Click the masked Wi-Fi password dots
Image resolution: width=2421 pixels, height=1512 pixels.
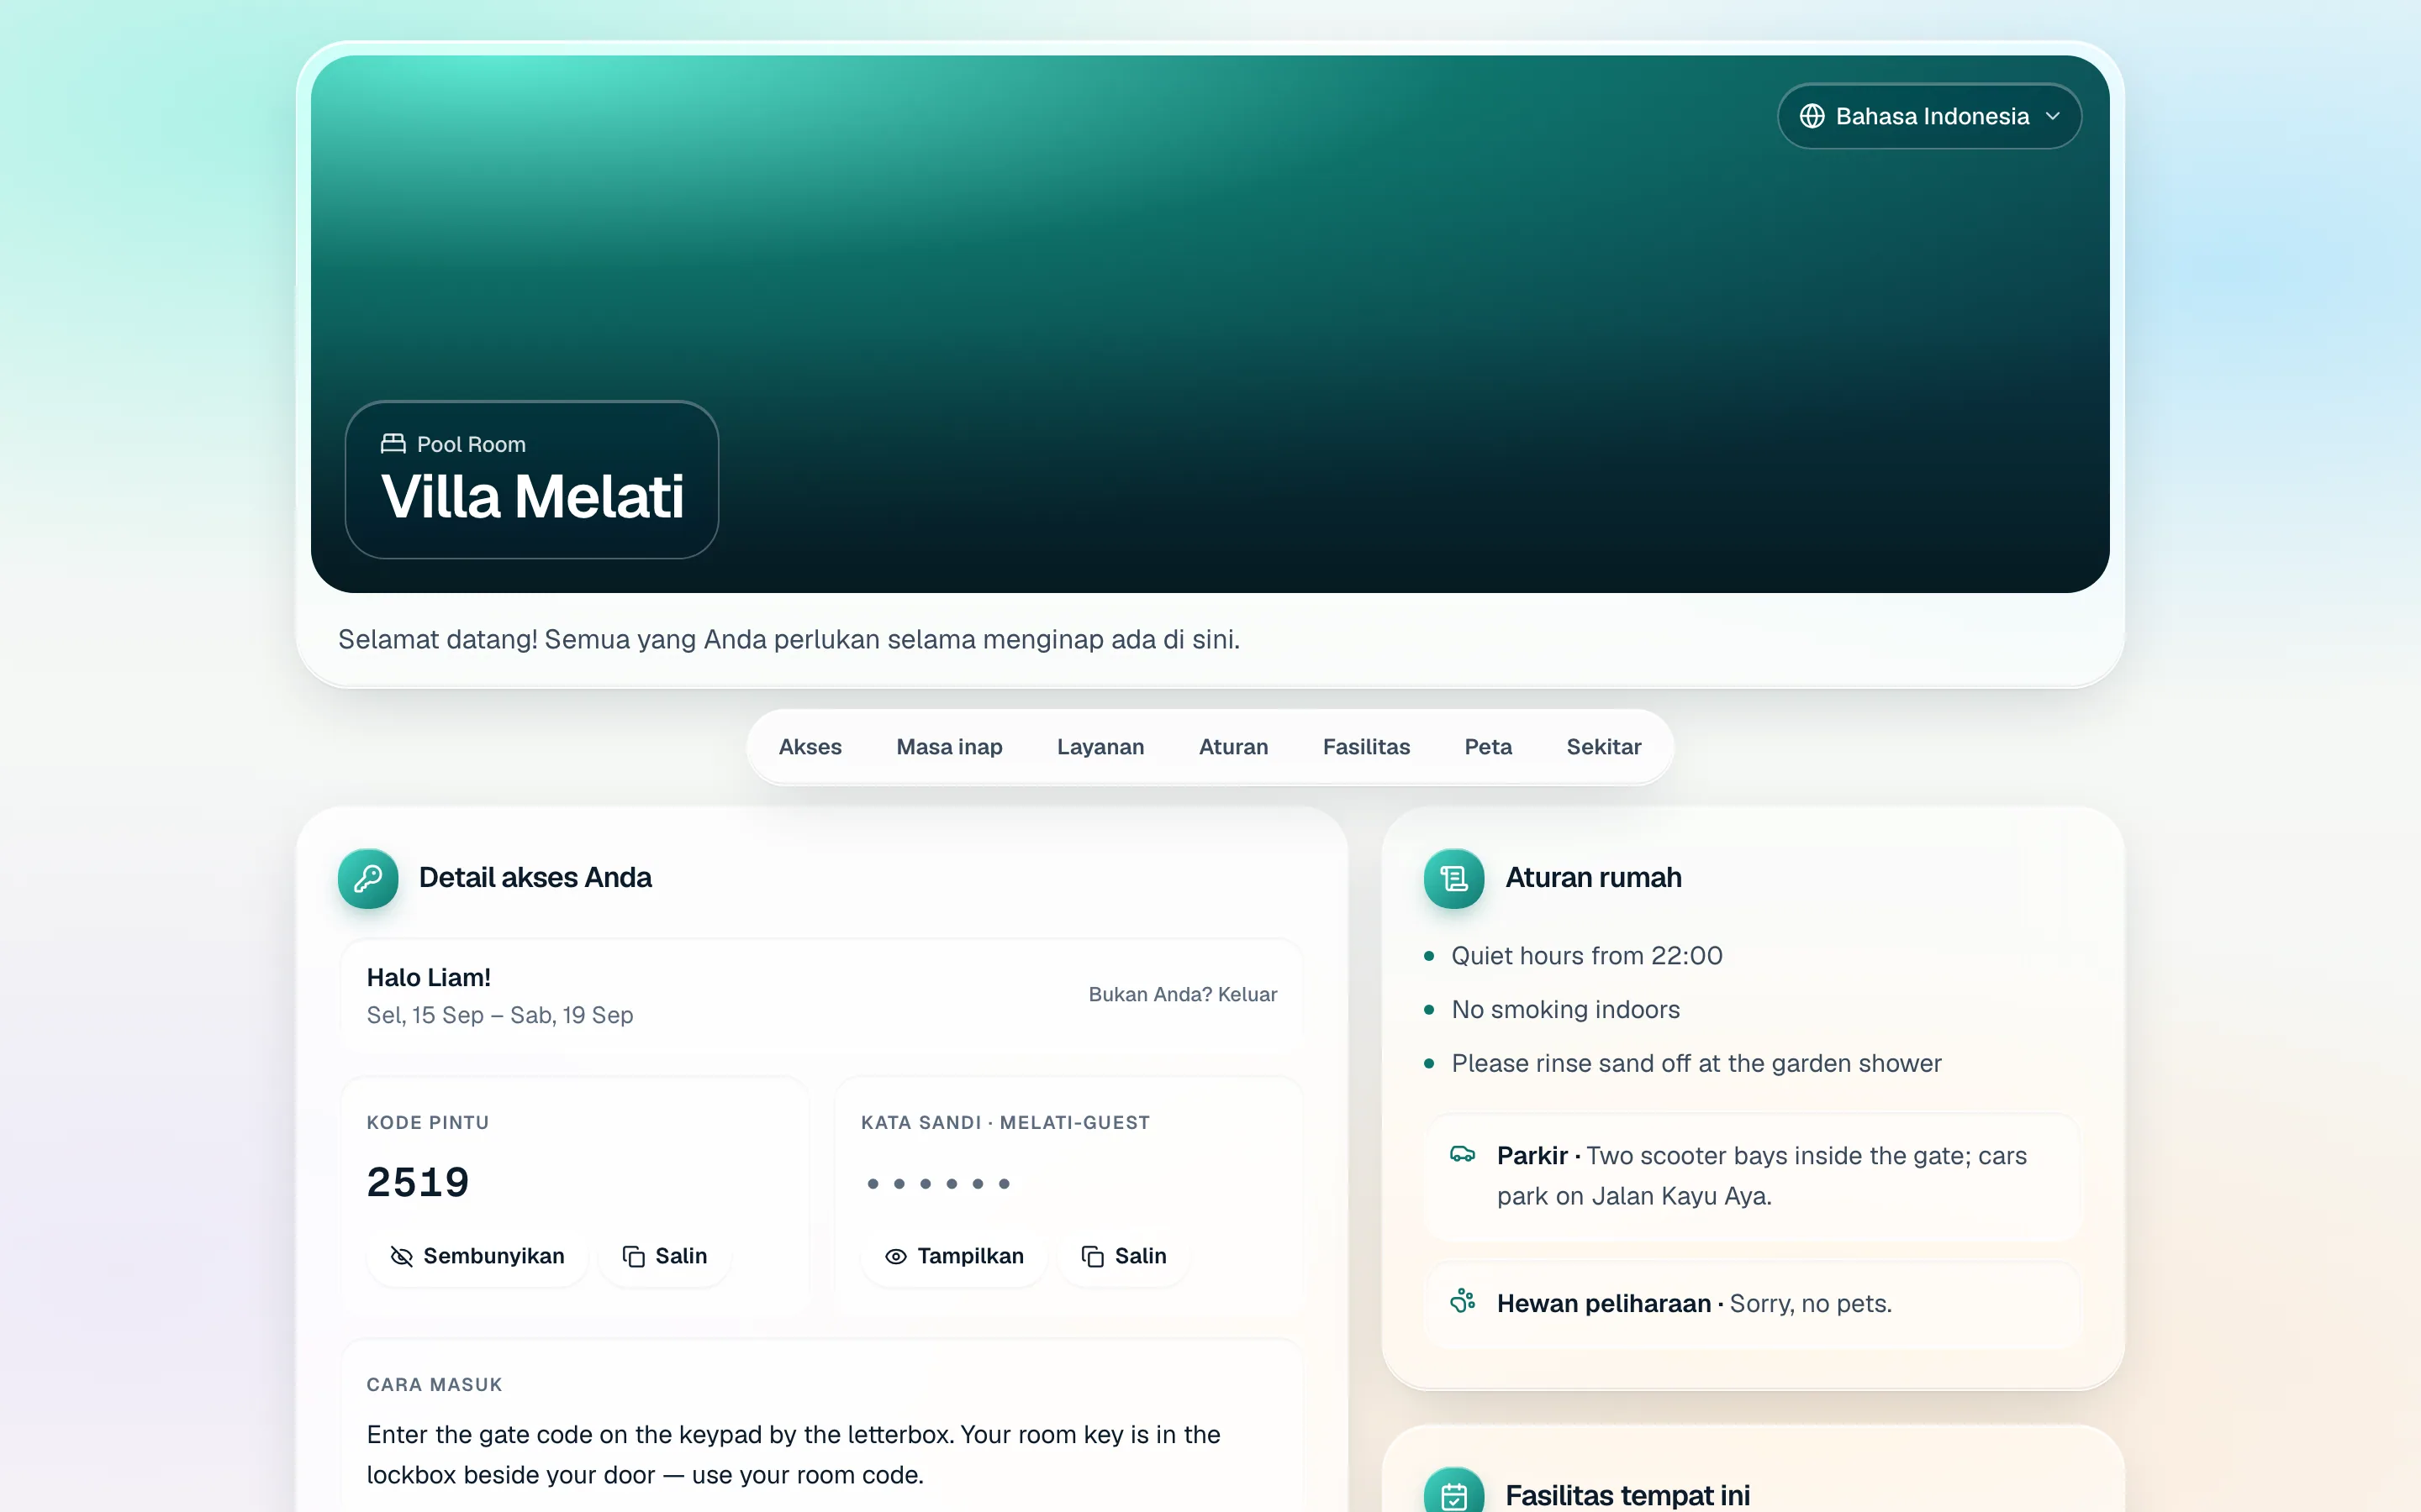pyautogui.click(x=938, y=1184)
